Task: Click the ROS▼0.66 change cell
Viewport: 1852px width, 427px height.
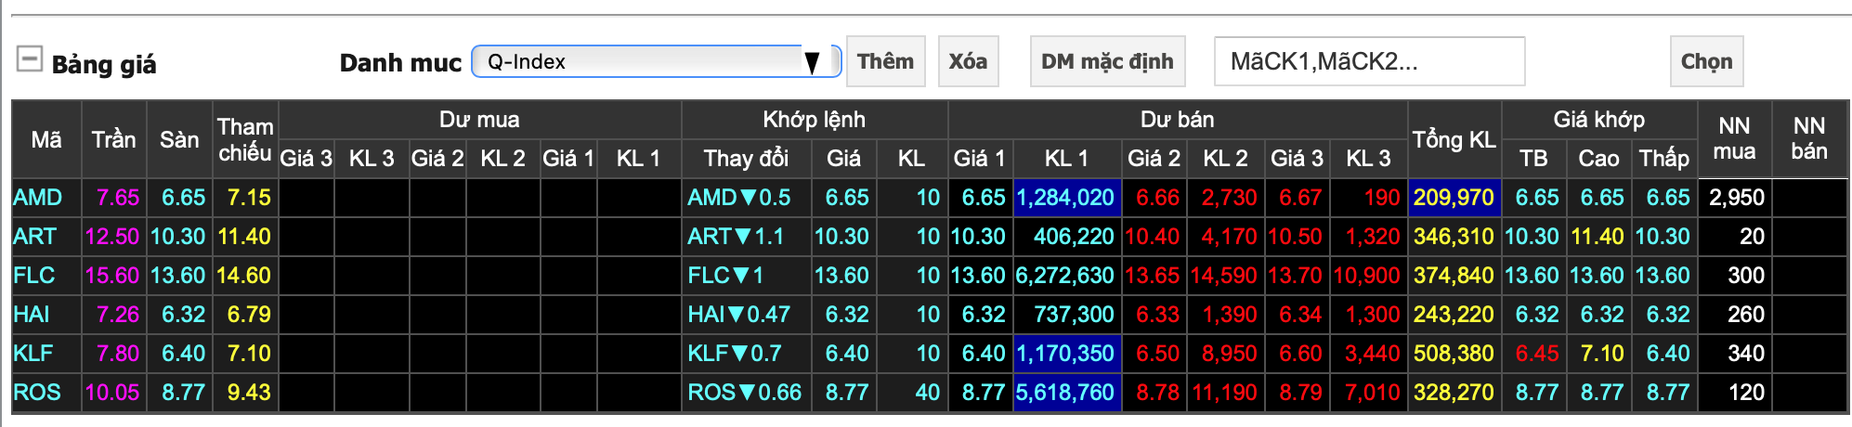Action: tap(745, 393)
